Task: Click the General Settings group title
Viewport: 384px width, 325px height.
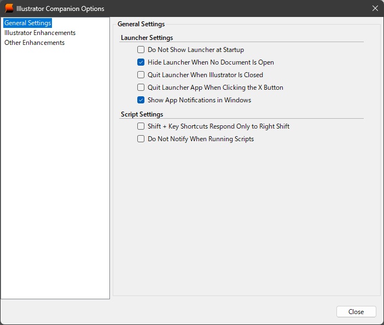Action: coord(141,24)
